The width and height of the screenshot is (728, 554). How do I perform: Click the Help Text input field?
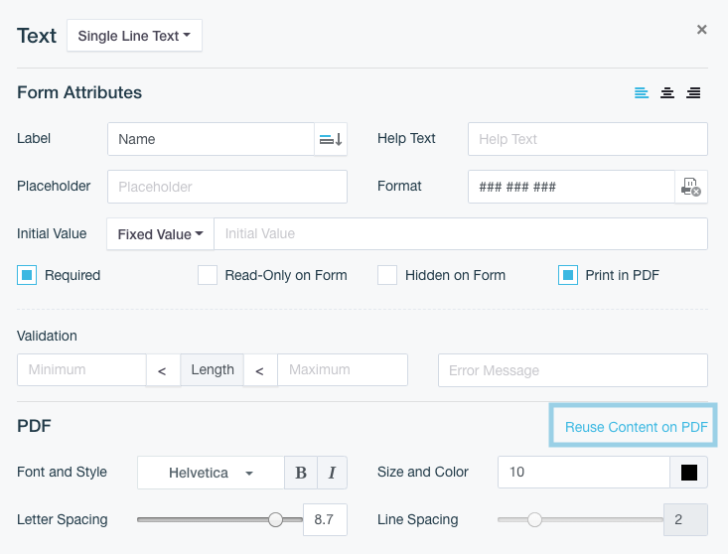point(587,139)
